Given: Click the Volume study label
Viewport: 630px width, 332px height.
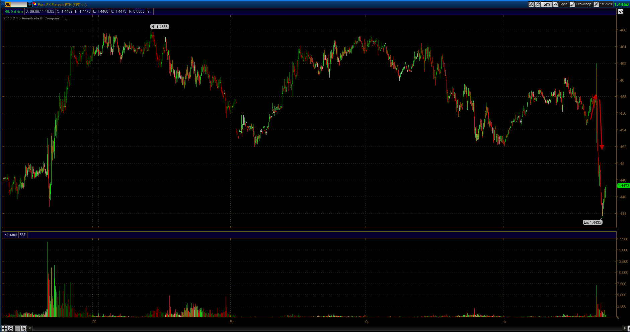Looking at the screenshot, I should point(11,235).
